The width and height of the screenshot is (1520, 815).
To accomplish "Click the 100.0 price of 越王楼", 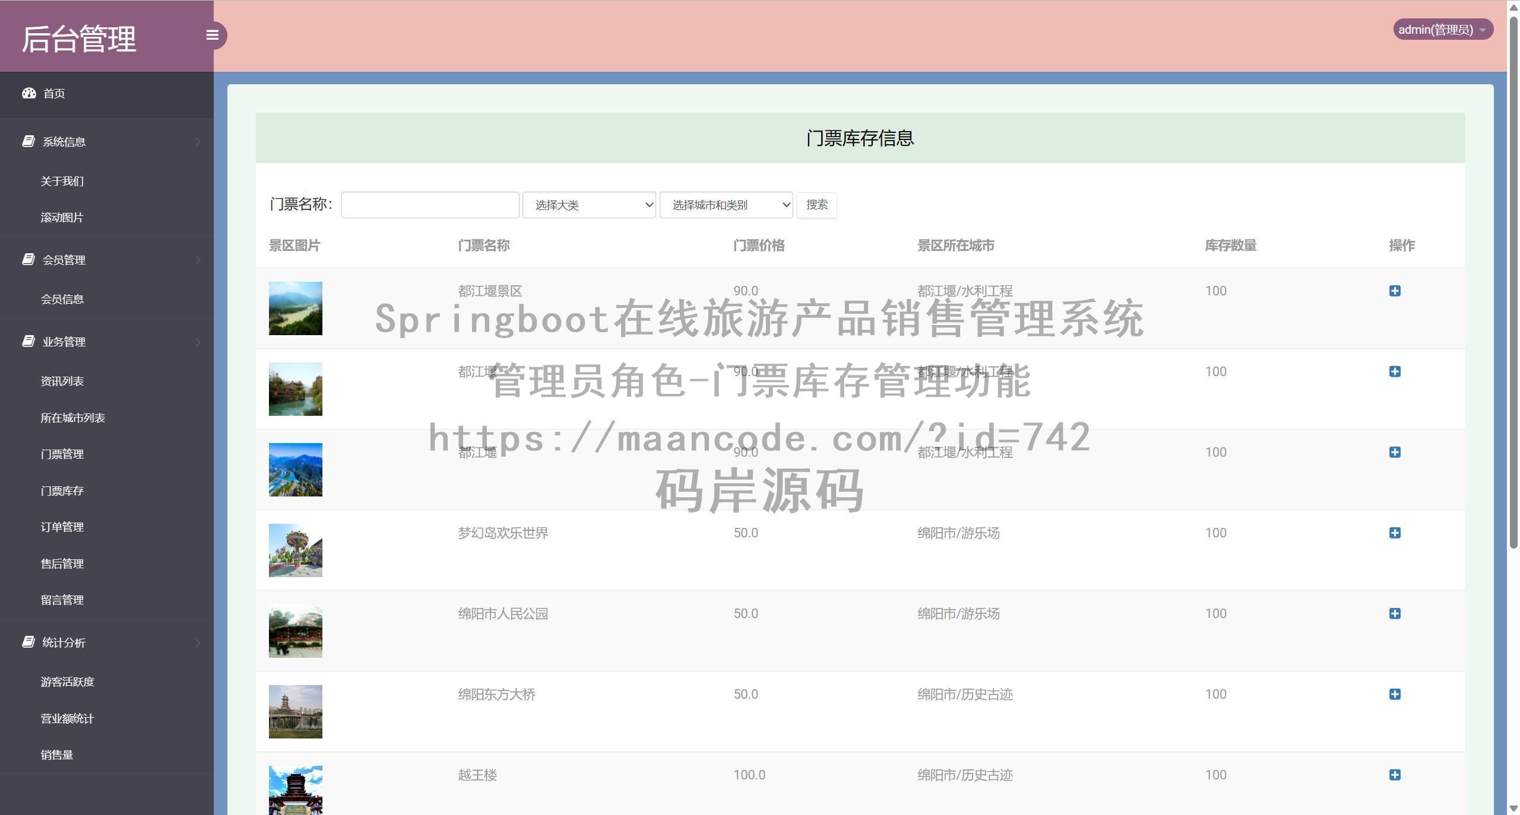I will tap(749, 775).
